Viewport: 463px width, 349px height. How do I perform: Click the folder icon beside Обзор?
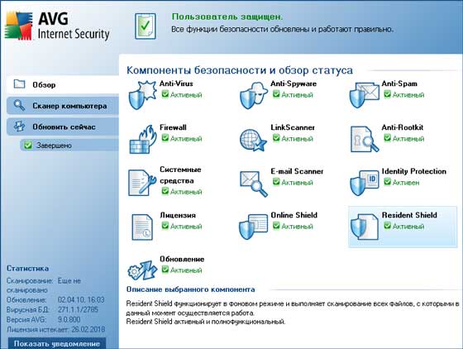click(x=20, y=84)
